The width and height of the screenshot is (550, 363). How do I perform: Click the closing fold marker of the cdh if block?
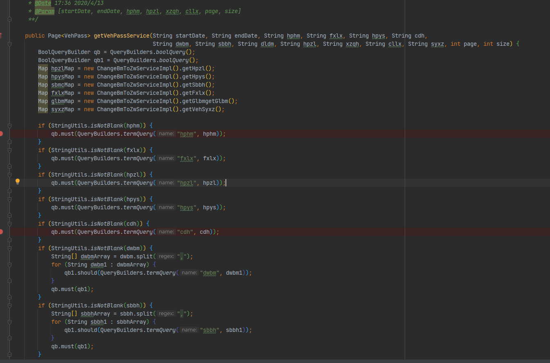pyautogui.click(x=9, y=240)
